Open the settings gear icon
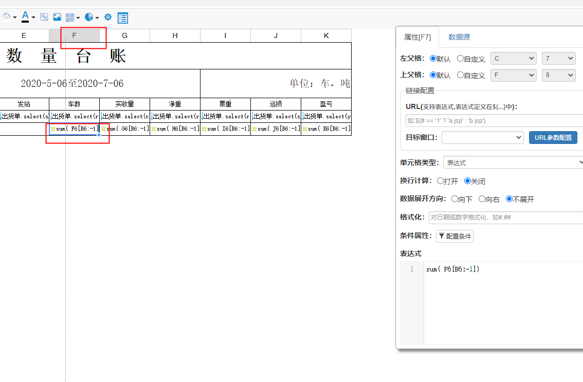583x382 pixels. point(107,16)
